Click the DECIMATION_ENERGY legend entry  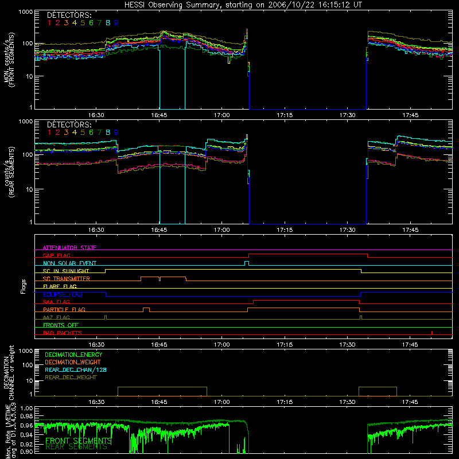click(74, 355)
